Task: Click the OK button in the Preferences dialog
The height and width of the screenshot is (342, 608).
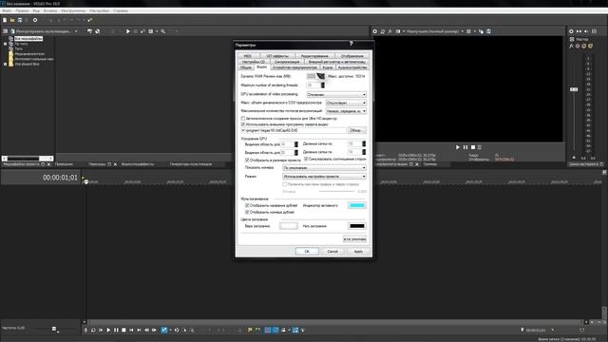Action: click(307, 251)
